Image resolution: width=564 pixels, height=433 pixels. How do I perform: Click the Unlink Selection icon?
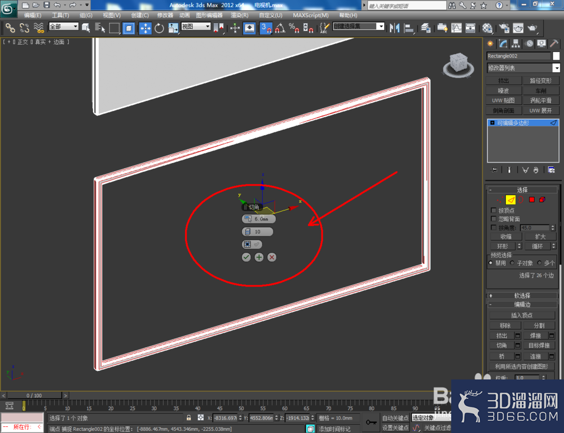(24, 28)
